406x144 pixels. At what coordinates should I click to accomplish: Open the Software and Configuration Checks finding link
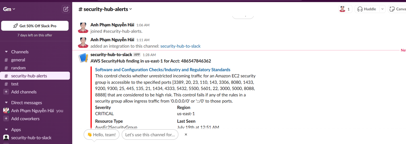click(163, 70)
